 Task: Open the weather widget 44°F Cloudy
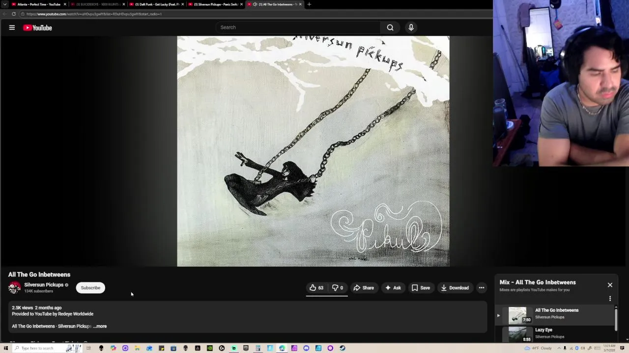click(x=538, y=348)
